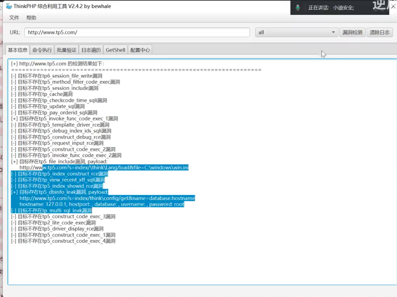
Task: Open the 文件 menu
Action: (14, 18)
